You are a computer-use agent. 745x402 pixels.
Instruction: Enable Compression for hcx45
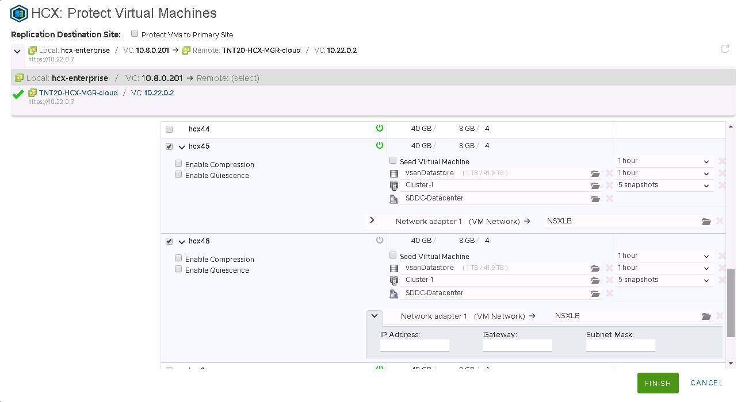[x=178, y=164]
